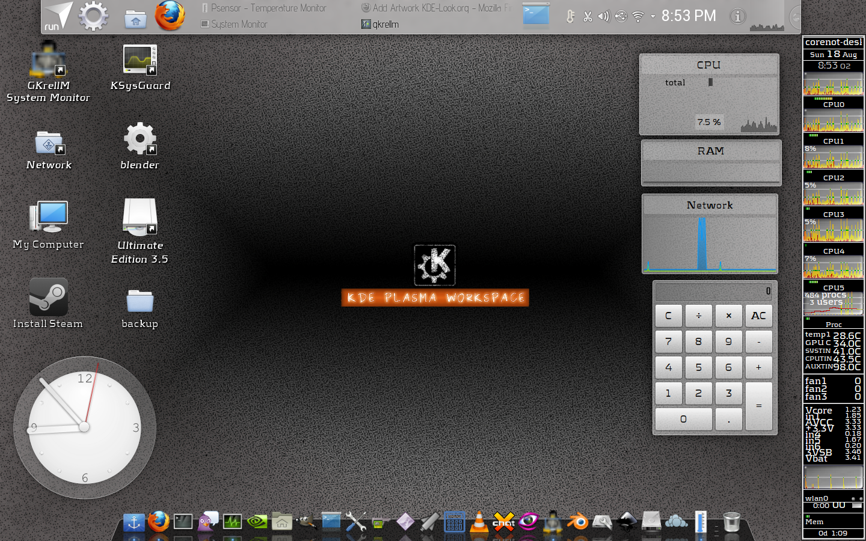Viewport: 866px width, 541px height.
Task: Open the Ultimate Edition 3.5 drive icon
Action: point(140,231)
